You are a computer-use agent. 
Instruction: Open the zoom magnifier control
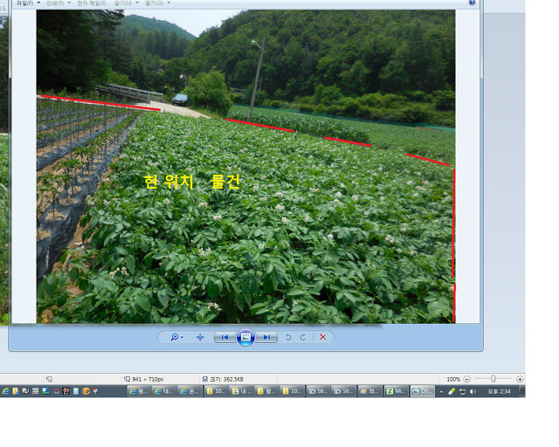[x=175, y=337]
